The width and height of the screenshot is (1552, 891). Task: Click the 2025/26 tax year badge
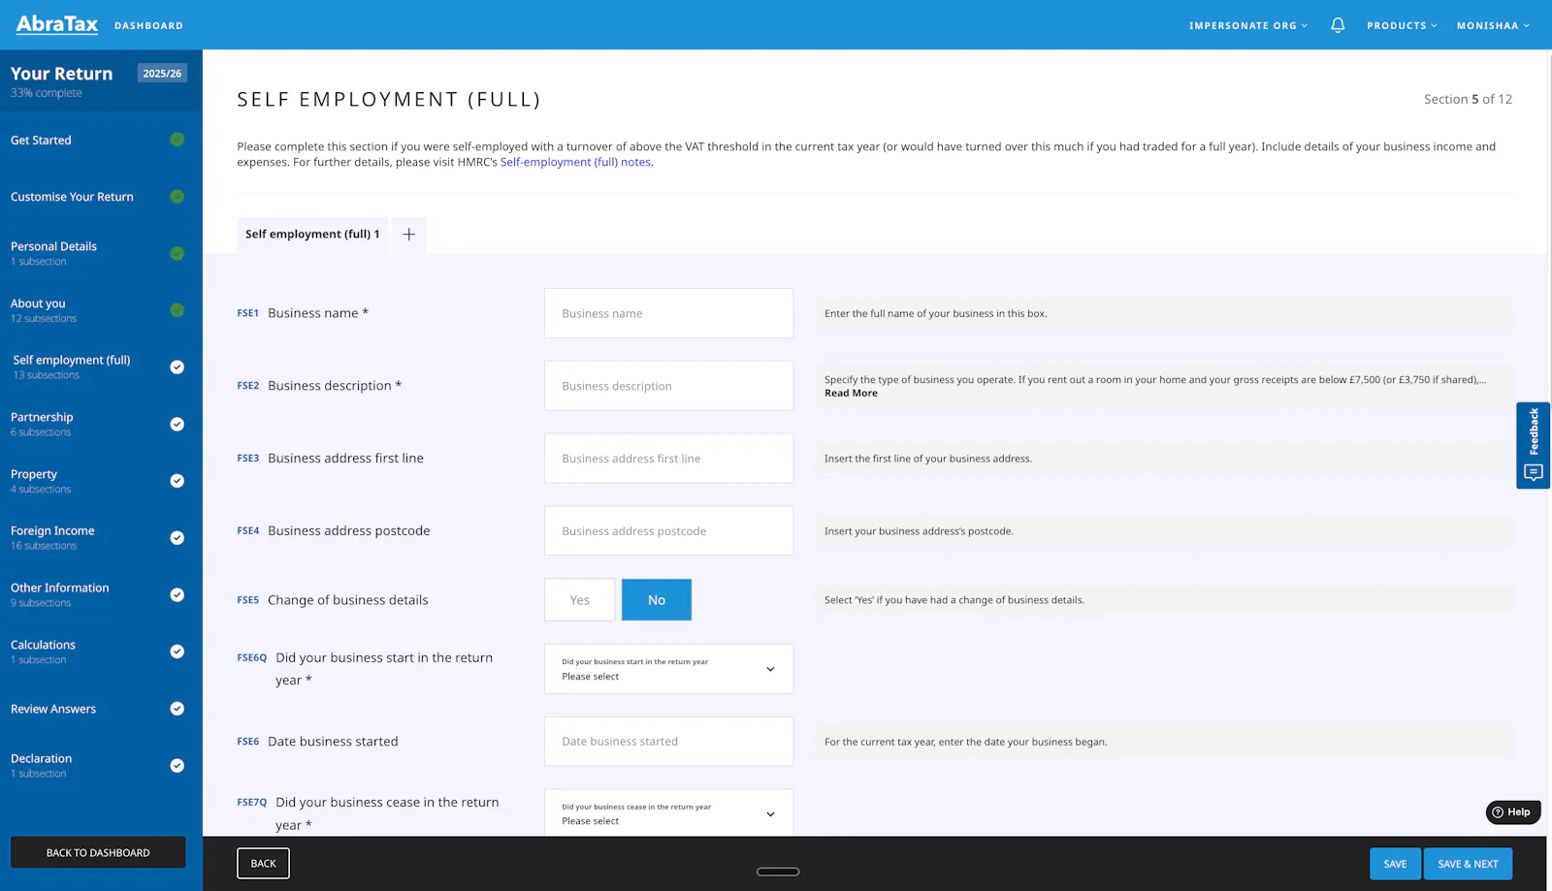[x=162, y=74]
